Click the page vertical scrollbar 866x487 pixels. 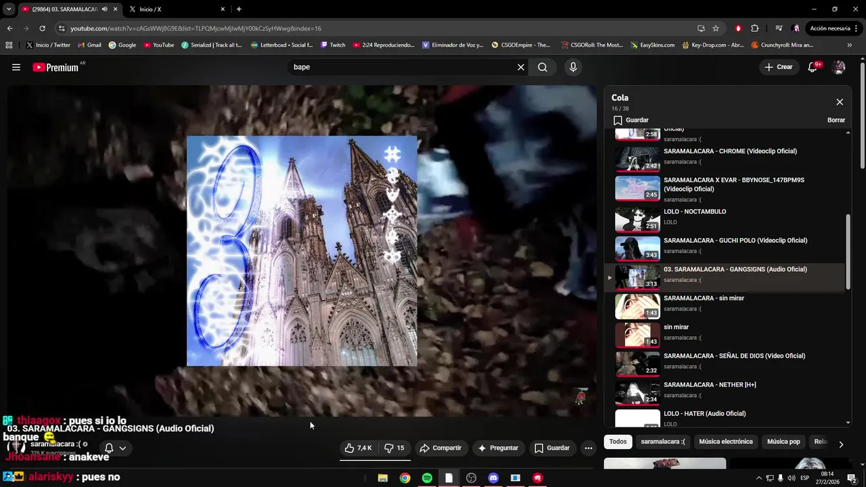[x=862, y=115]
